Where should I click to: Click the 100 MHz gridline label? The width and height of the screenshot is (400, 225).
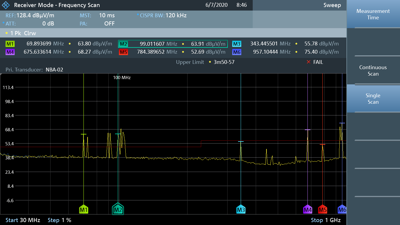122,78
